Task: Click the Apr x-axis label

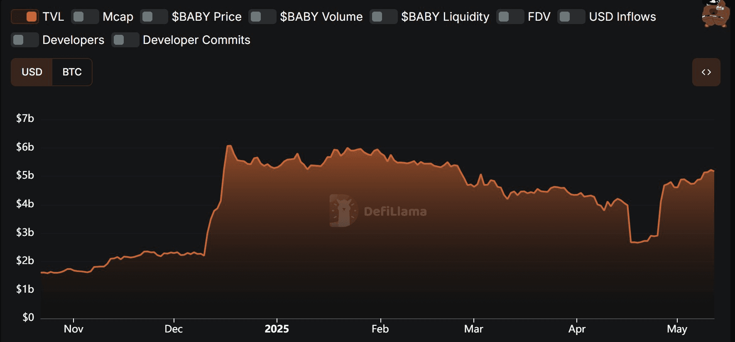Action: point(577,329)
